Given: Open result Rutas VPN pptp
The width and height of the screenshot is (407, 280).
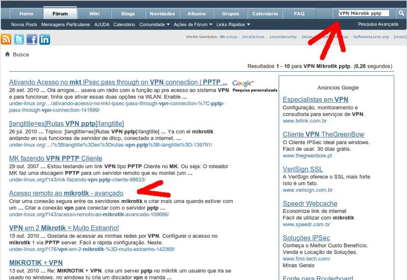Looking at the screenshot, I should coord(67,123).
